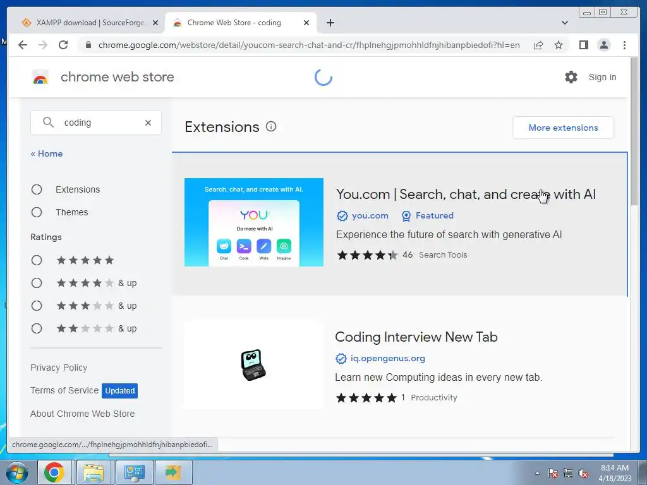Click iq.opengenus.org verified badge

coord(341,359)
